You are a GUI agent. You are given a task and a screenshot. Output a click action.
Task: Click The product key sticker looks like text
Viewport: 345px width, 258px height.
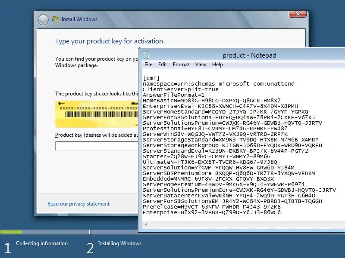(x=96, y=94)
